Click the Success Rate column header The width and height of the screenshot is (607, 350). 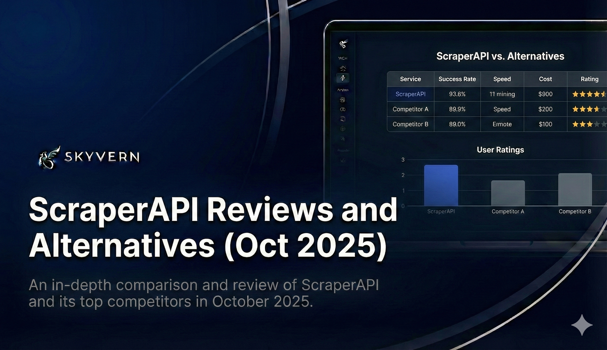[x=457, y=79]
